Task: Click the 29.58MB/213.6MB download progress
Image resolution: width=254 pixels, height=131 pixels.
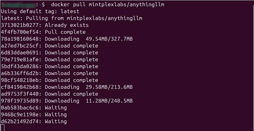Action: tap(109, 87)
